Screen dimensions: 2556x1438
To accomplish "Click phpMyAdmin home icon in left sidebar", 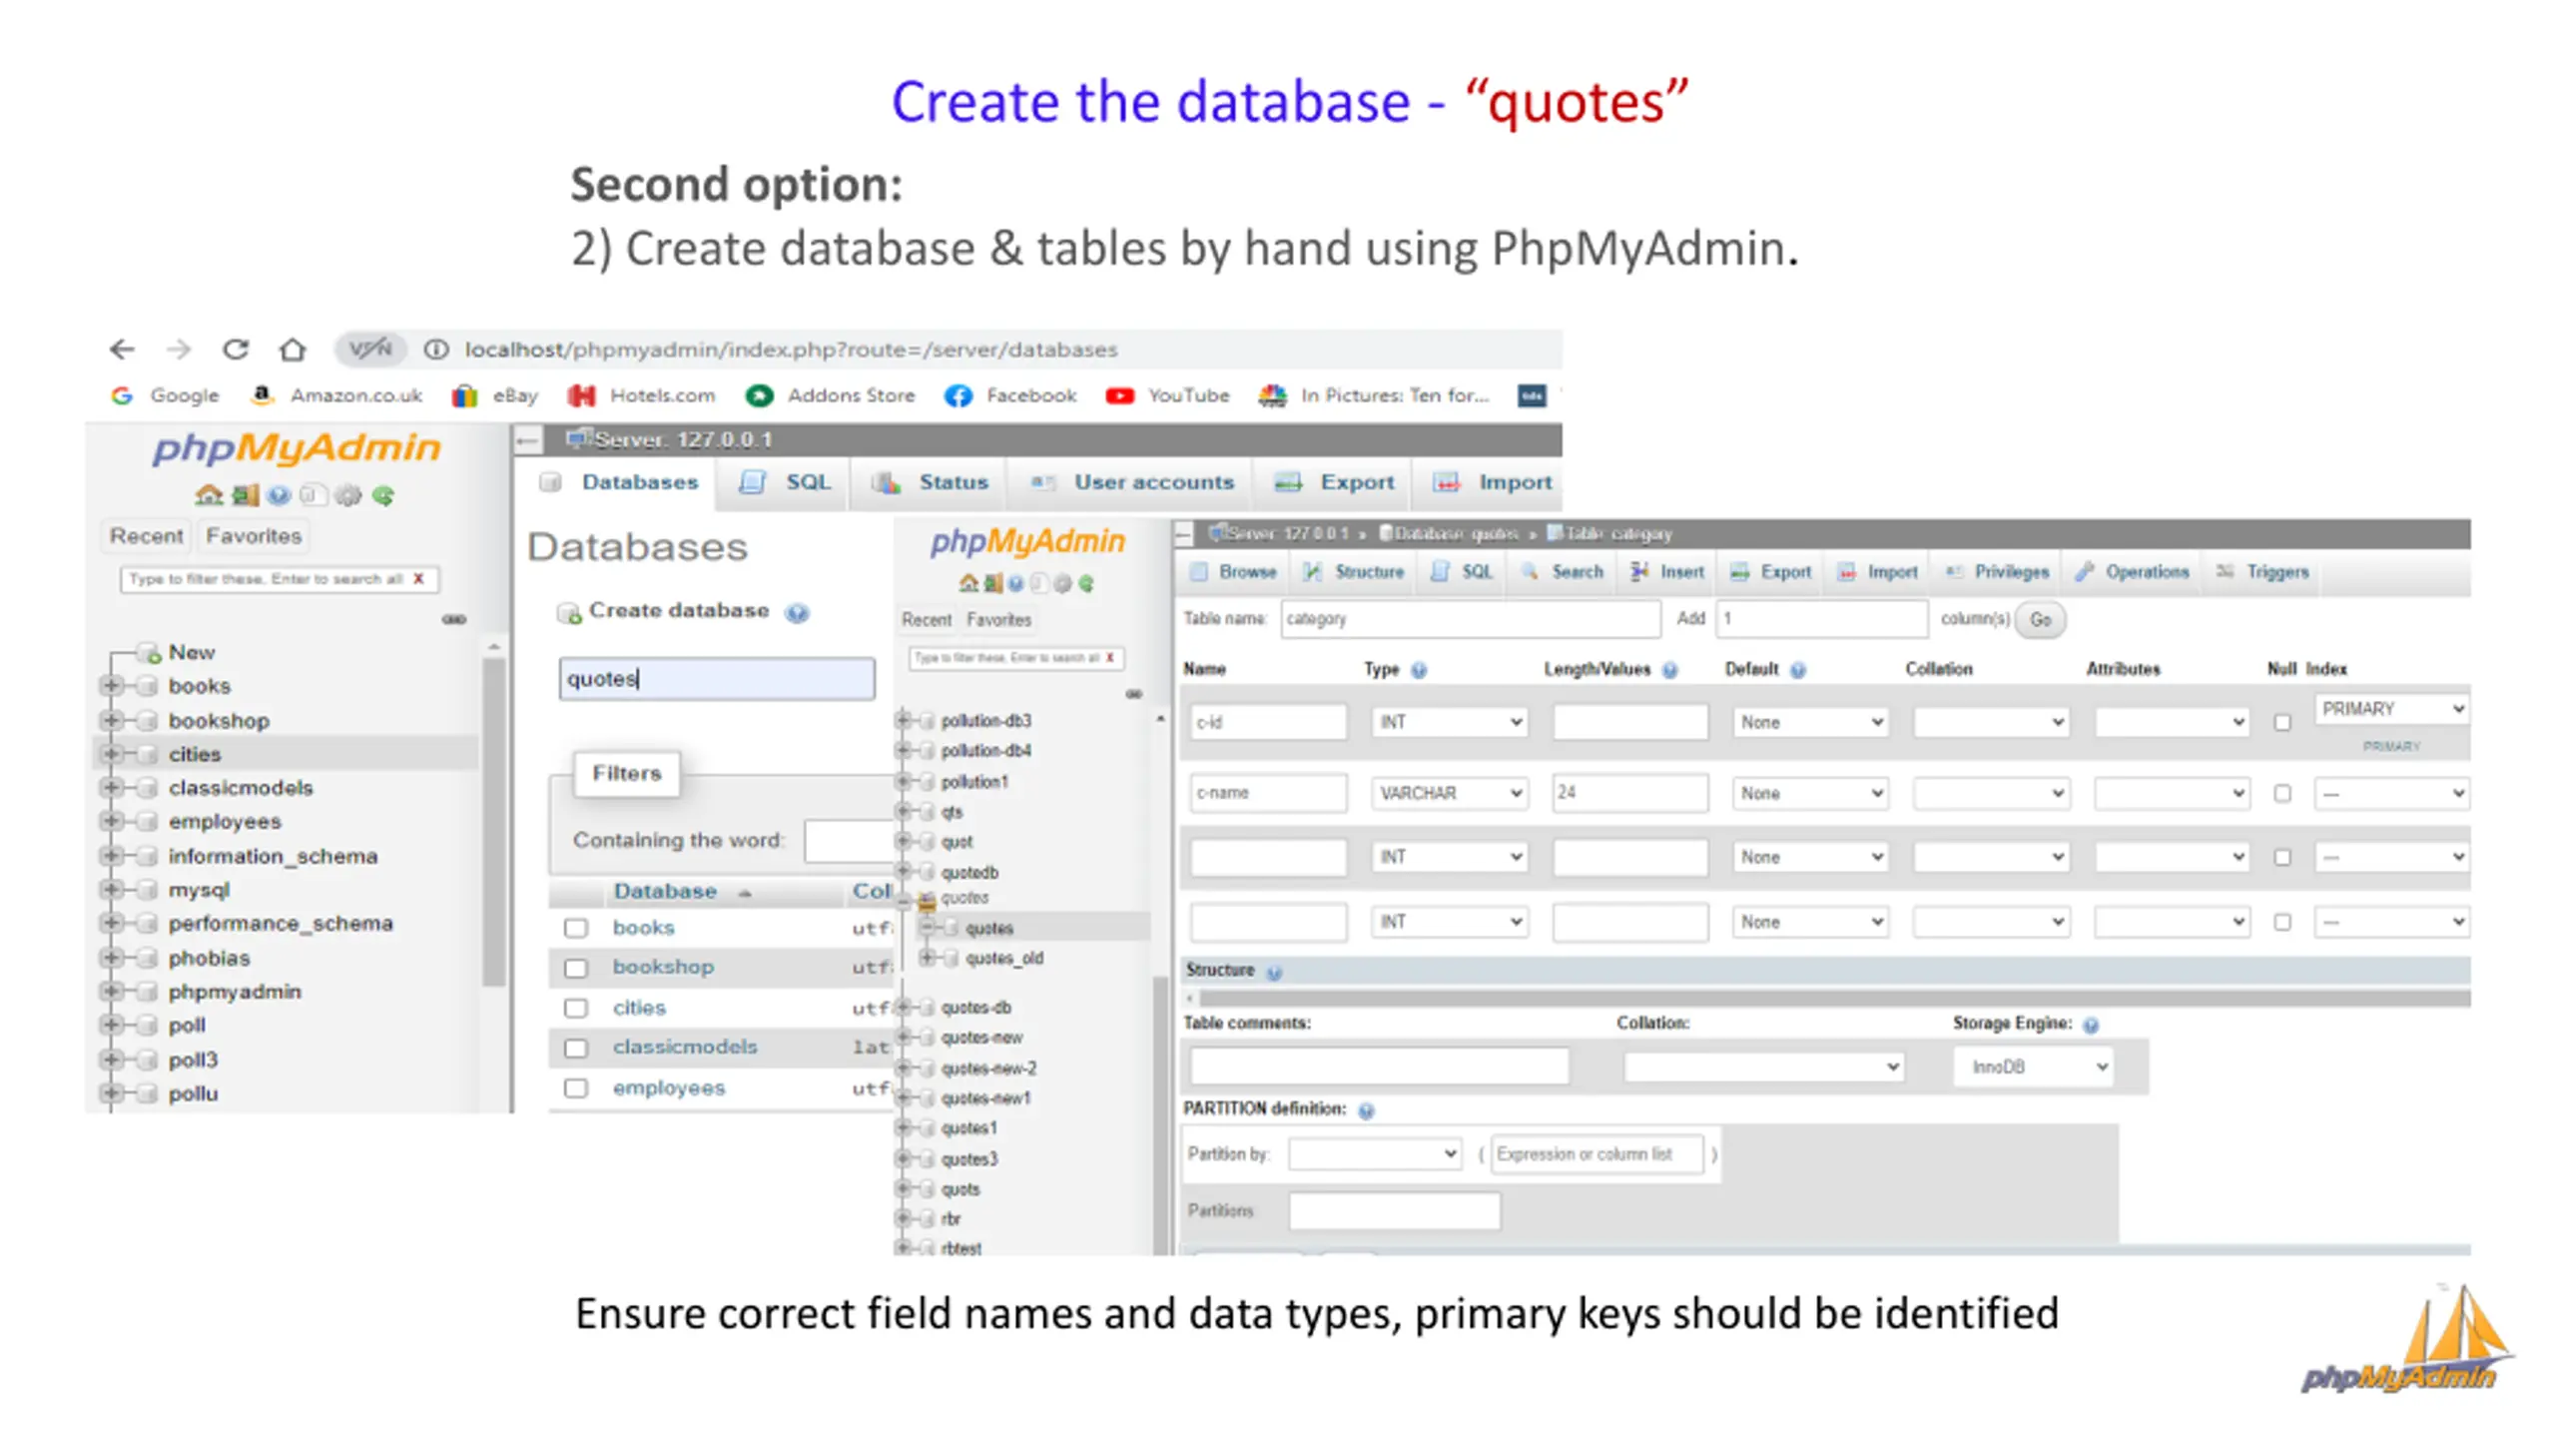I will pyautogui.click(x=208, y=495).
